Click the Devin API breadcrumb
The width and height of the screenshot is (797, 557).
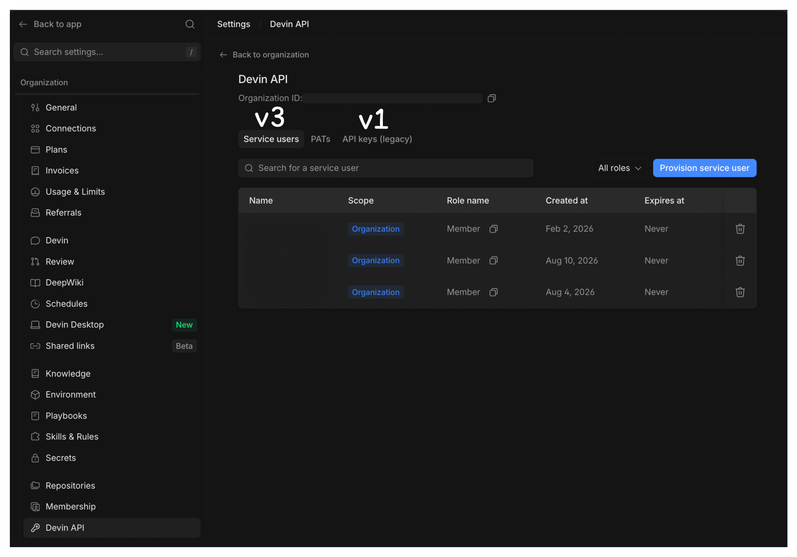pos(289,24)
